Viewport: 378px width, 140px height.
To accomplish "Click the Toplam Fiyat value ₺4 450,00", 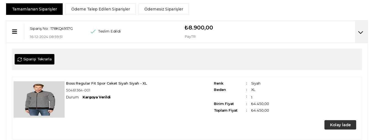I will pos(260,110).
